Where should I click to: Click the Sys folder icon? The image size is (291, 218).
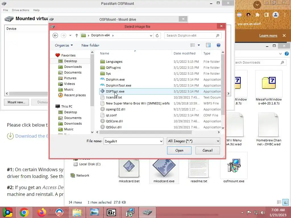coord(102,74)
